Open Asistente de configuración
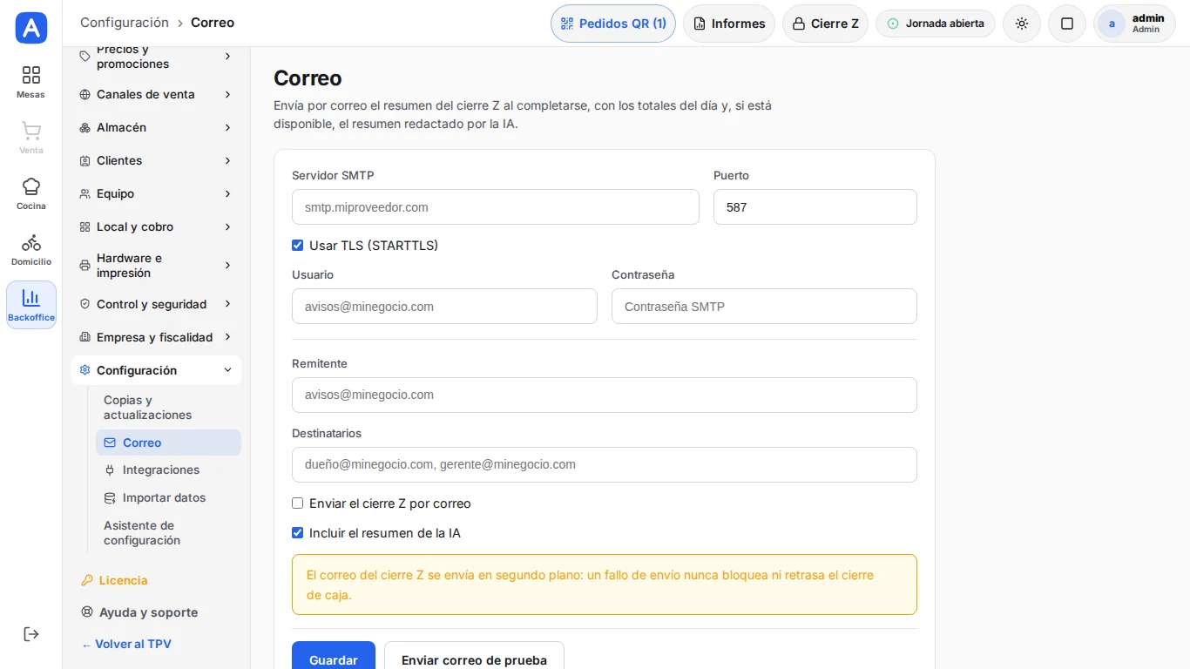The image size is (1190, 669). click(168, 533)
